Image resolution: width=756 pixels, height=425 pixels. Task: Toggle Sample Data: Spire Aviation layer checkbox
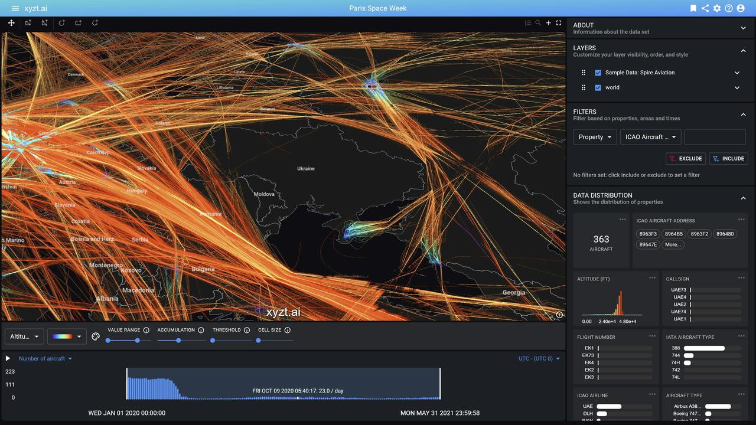coord(598,73)
